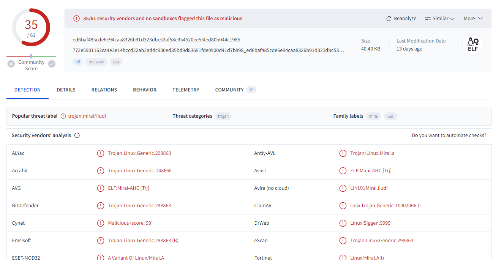
Task: Open the Community tab with 10 comments
Action: point(229,90)
